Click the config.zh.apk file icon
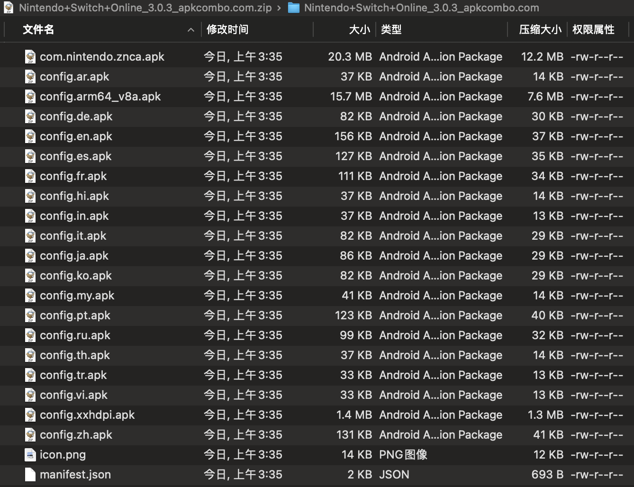Screen dimensions: 634x487 (30, 435)
